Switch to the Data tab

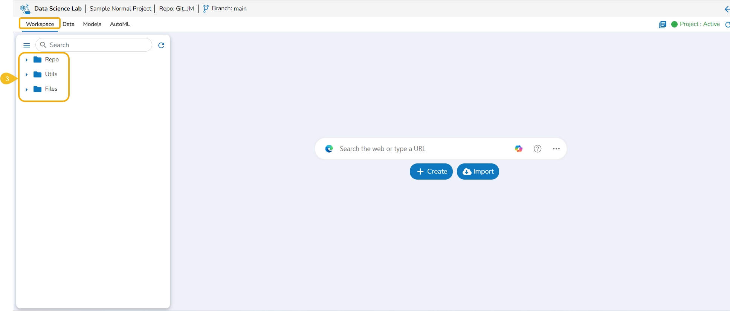pyautogui.click(x=69, y=24)
